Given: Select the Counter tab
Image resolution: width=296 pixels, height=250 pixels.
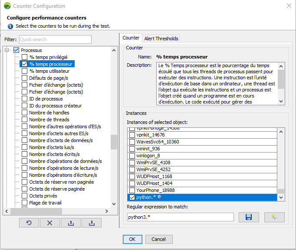Looking at the screenshot, I should pos(131,38).
